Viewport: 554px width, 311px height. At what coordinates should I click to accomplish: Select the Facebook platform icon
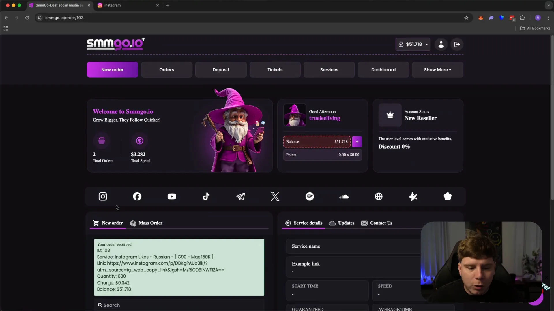point(137,196)
